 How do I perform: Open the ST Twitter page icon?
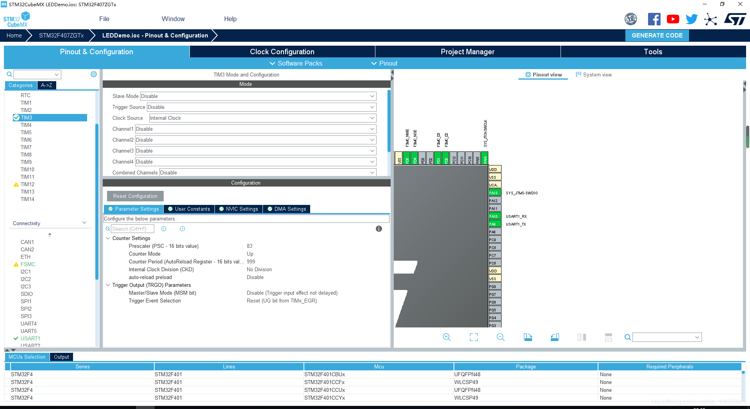tap(692, 19)
